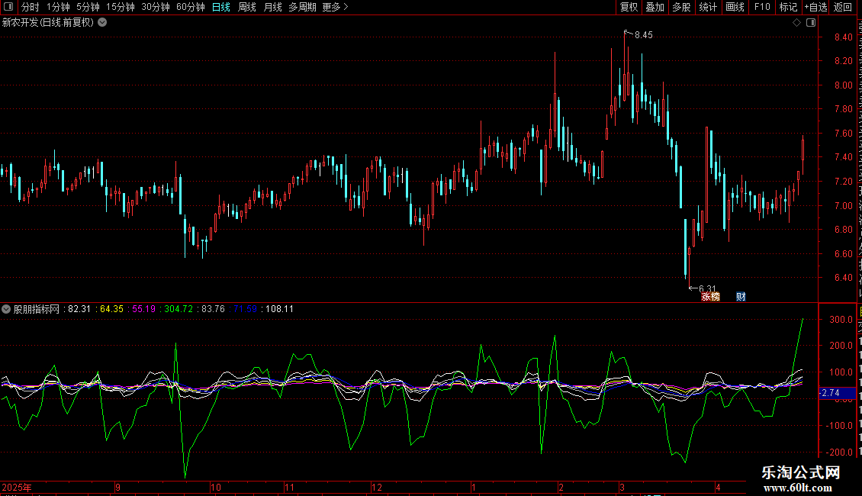Add stock via +自选 button
Screen dimensions: 862x496
click(815, 7)
